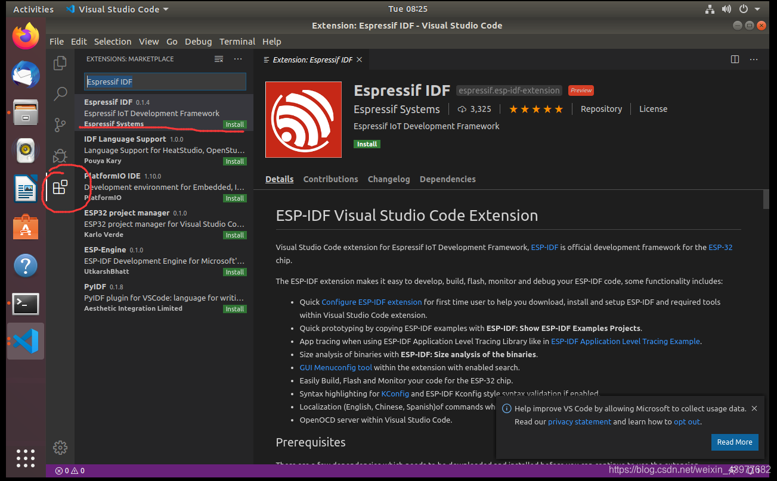Viewport: 777px width, 481px height.
Task: Open Files manager from the dock
Action: pos(26,113)
